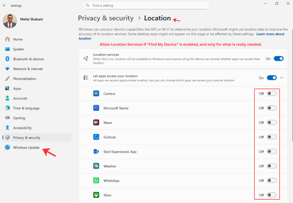Image resolution: width=293 pixels, height=203 pixels.
Task: Open the Learn more about location link
Action: click(270, 34)
